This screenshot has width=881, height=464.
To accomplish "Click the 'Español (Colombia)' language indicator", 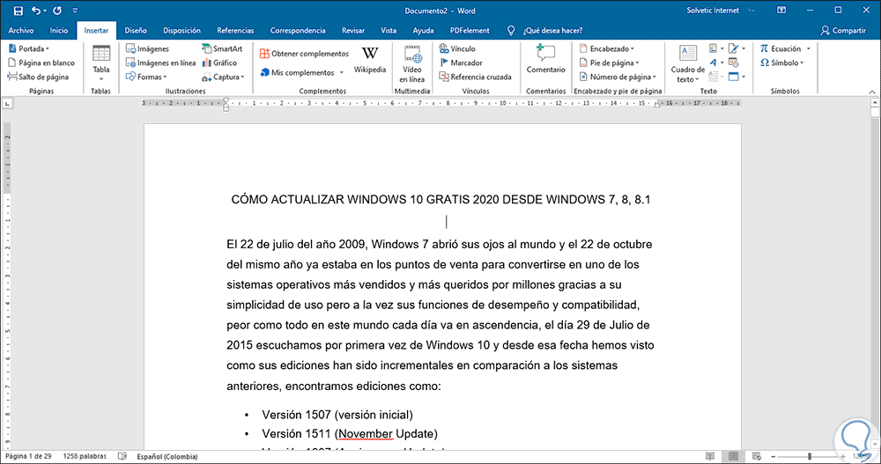I will [x=167, y=457].
